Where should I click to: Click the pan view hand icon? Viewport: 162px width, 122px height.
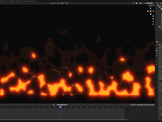pyautogui.click(x=153, y=19)
